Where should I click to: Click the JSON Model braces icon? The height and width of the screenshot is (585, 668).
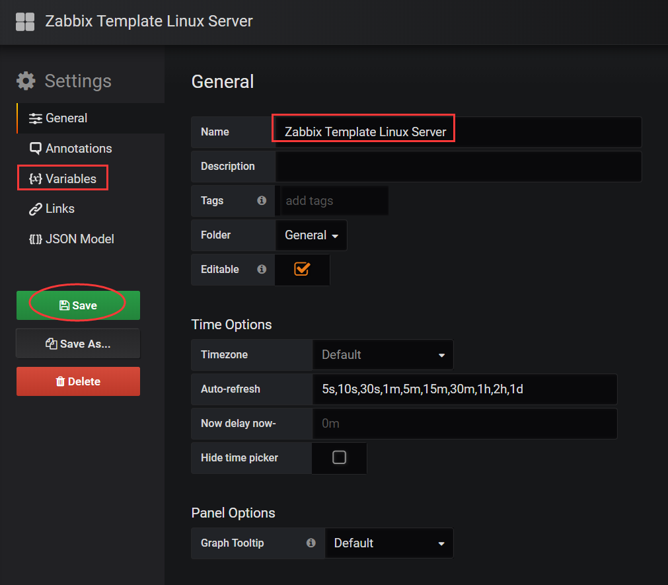36,239
